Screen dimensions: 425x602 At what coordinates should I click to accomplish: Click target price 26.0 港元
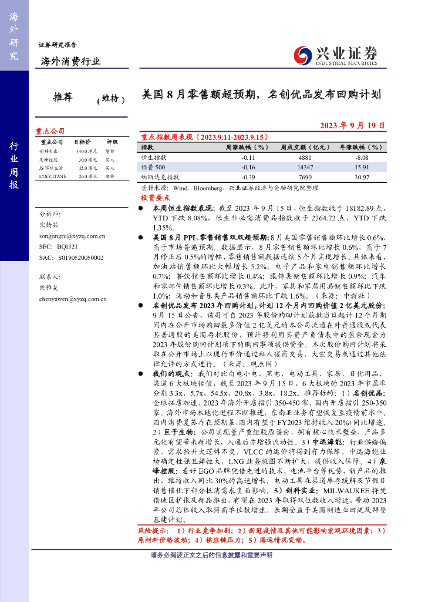pyautogui.click(x=88, y=176)
